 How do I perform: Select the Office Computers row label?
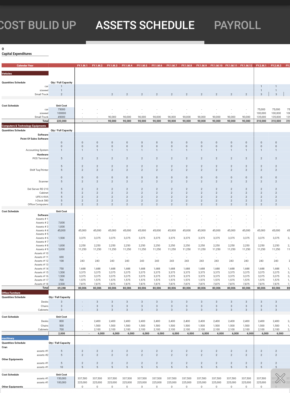coord(38,204)
